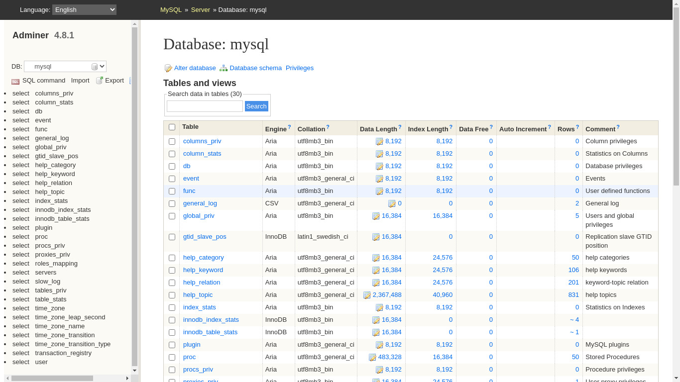Click help icon next to Collation header
The image size is (680, 382).
pos(328,127)
